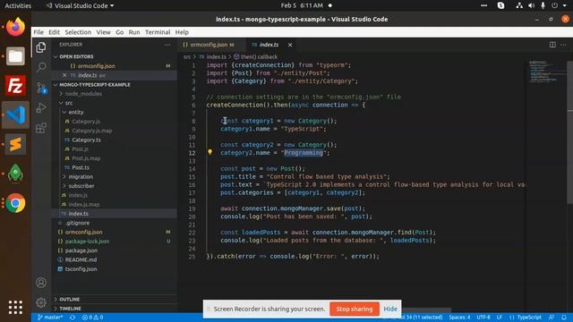Click the notifications bell in the status bar
The height and width of the screenshot is (322, 573).
564,318
